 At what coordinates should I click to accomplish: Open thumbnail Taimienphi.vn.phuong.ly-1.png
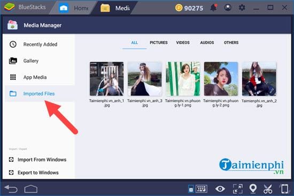point(183,79)
